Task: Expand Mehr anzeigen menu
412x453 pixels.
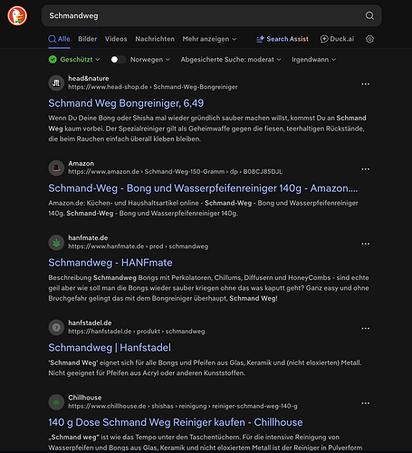Action: pos(209,39)
